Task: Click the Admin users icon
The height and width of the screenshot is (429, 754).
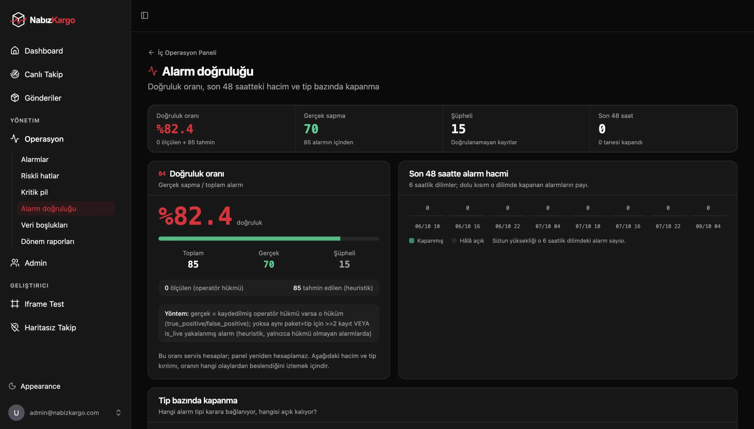Action: pos(15,263)
